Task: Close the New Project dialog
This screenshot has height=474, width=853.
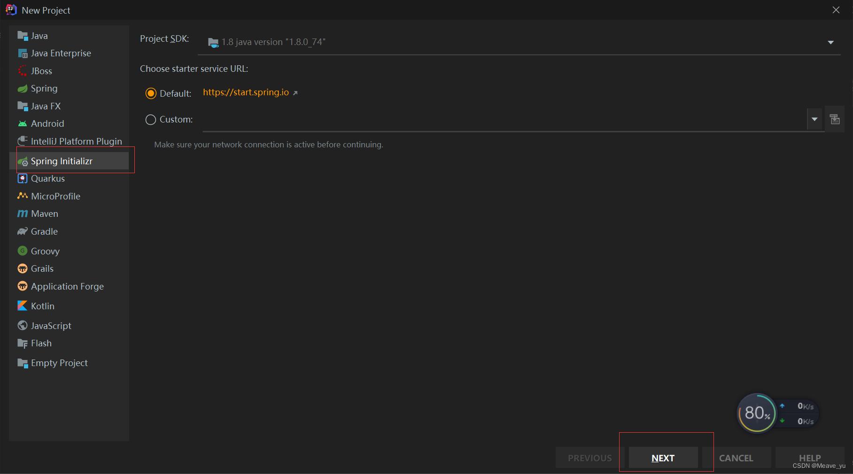Action: 836,10
